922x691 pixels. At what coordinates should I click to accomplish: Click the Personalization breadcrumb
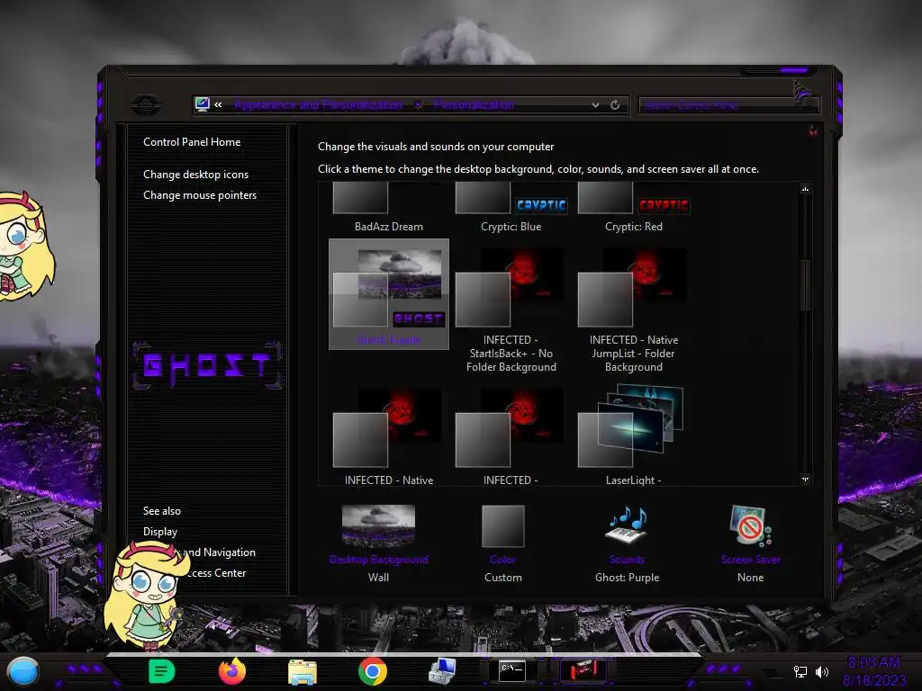(474, 104)
